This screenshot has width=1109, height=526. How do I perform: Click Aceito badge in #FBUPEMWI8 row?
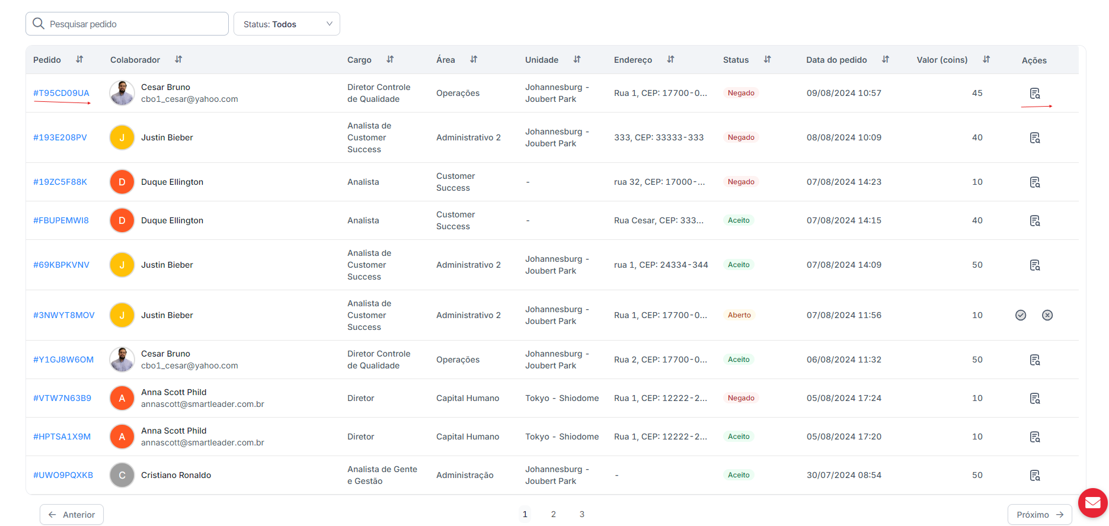739,220
